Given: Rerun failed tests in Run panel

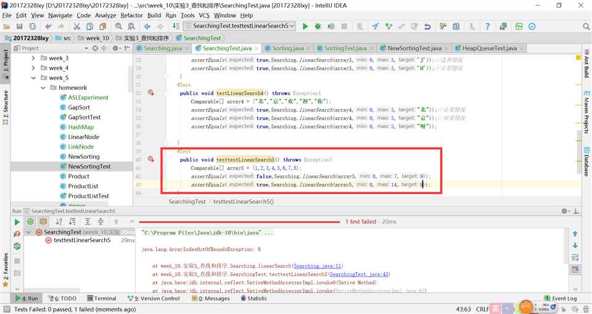Looking at the screenshot, I should [x=17, y=234].
